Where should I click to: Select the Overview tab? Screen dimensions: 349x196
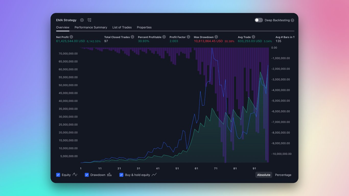pyautogui.click(x=63, y=27)
